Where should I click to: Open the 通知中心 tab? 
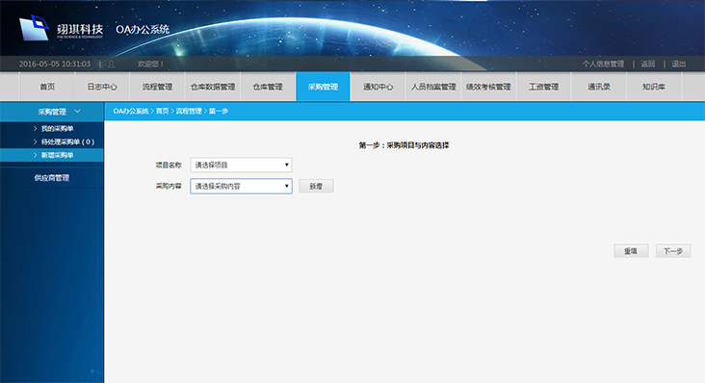pos(379,87)
